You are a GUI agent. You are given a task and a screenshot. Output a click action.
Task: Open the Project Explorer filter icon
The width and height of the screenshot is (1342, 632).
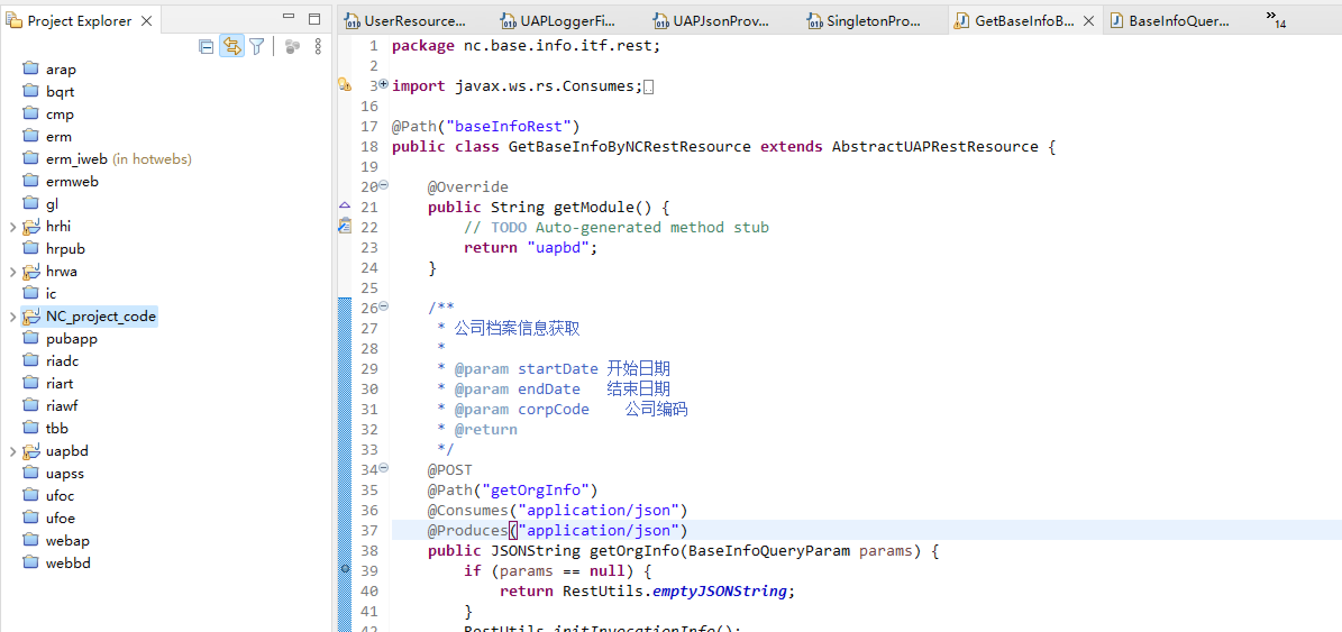tap(257, 47)
